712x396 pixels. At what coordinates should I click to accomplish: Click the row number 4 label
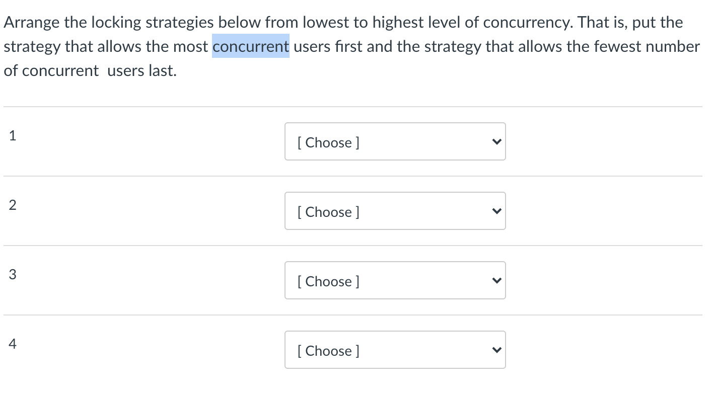[13, 344]
